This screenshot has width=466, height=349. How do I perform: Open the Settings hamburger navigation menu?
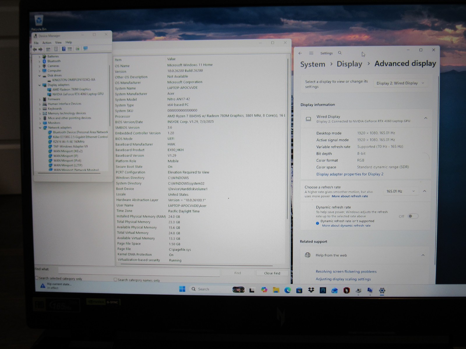(x=311, y=53)
